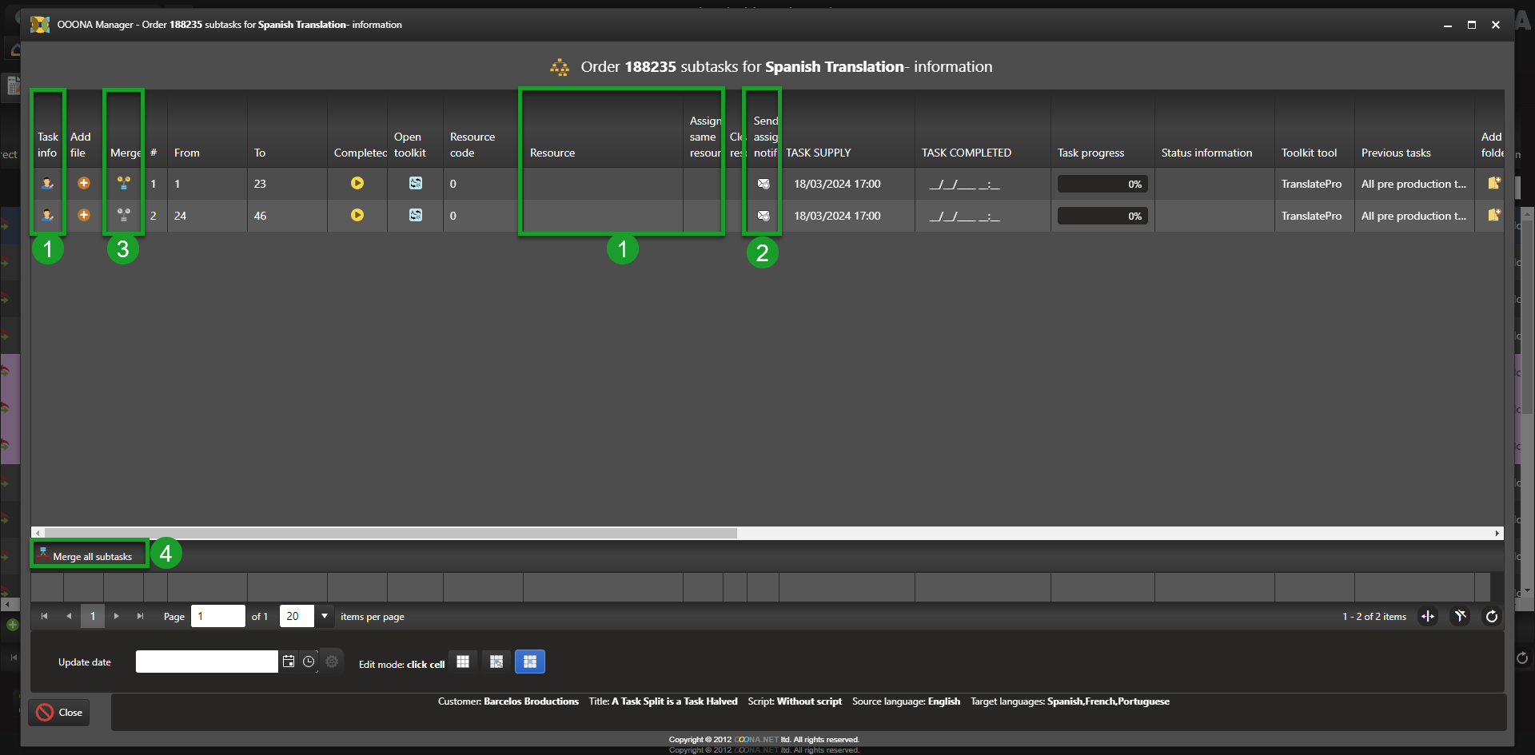This screenshot has width=1535, height=755.
Task: Open the Update date calendar picker
Action: click(x=289, y=662)
